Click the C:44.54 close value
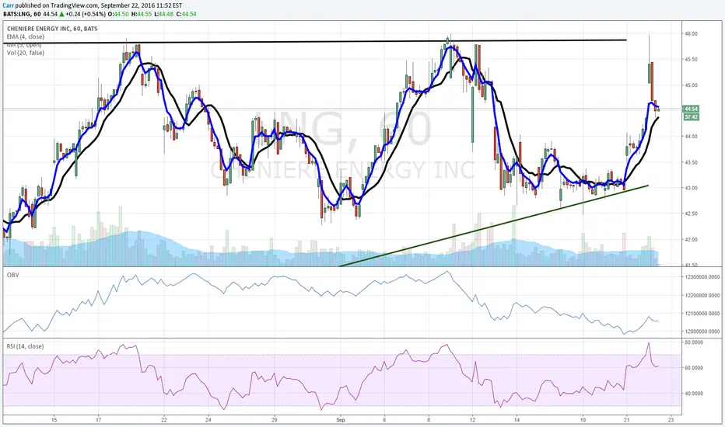Viewport: 725px width, 427px height. click(186, 14)
